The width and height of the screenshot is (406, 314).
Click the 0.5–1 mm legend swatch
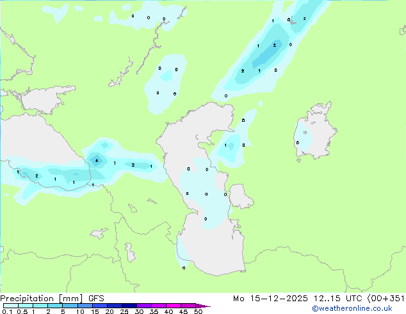(26, 306)
